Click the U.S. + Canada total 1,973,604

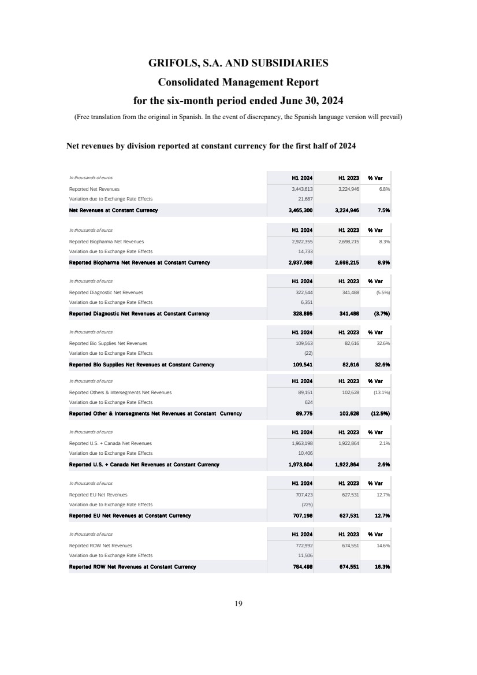click(300, 465)
